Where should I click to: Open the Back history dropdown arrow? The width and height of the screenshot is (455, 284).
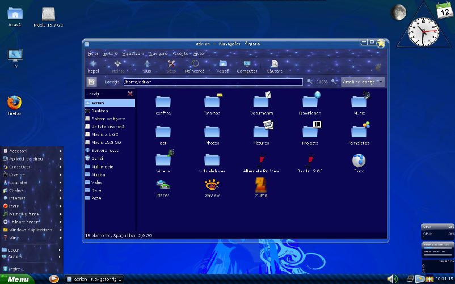coord(104,66)
